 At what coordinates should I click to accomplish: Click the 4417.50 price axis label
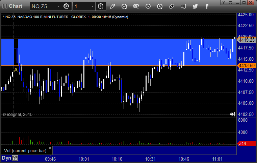coord(246,48)
